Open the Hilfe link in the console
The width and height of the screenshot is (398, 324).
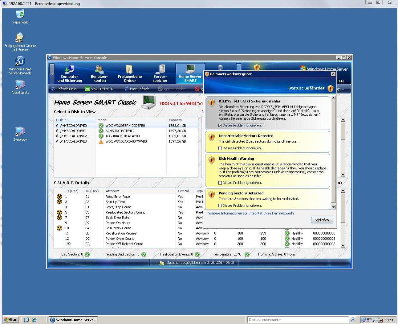(x=341, y=81)
